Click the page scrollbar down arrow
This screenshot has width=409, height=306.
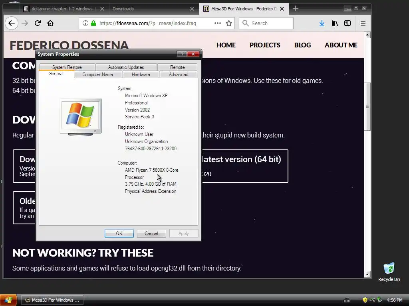[x=367, y=274]
